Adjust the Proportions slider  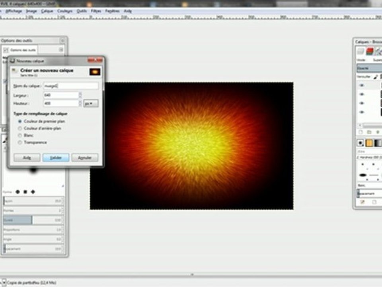33,230
